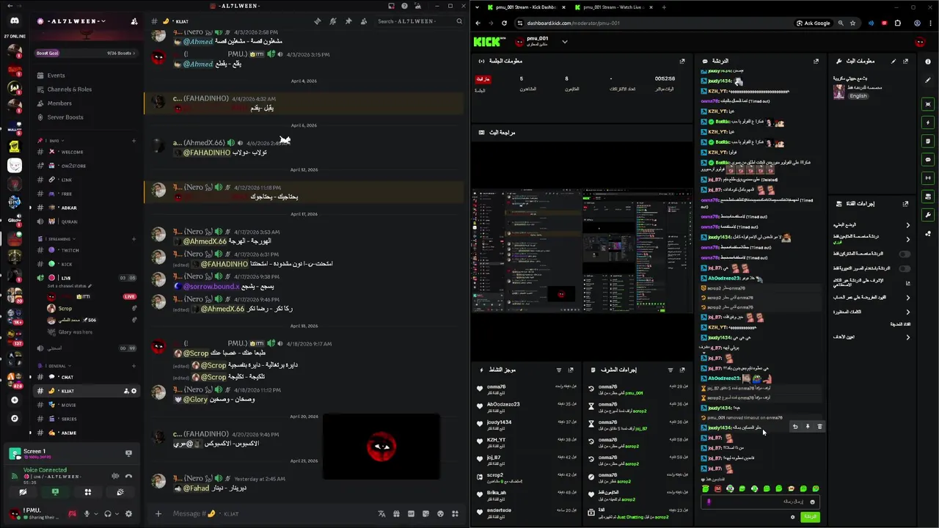Disconnect from voice hang-up icon

pos(128,476)
